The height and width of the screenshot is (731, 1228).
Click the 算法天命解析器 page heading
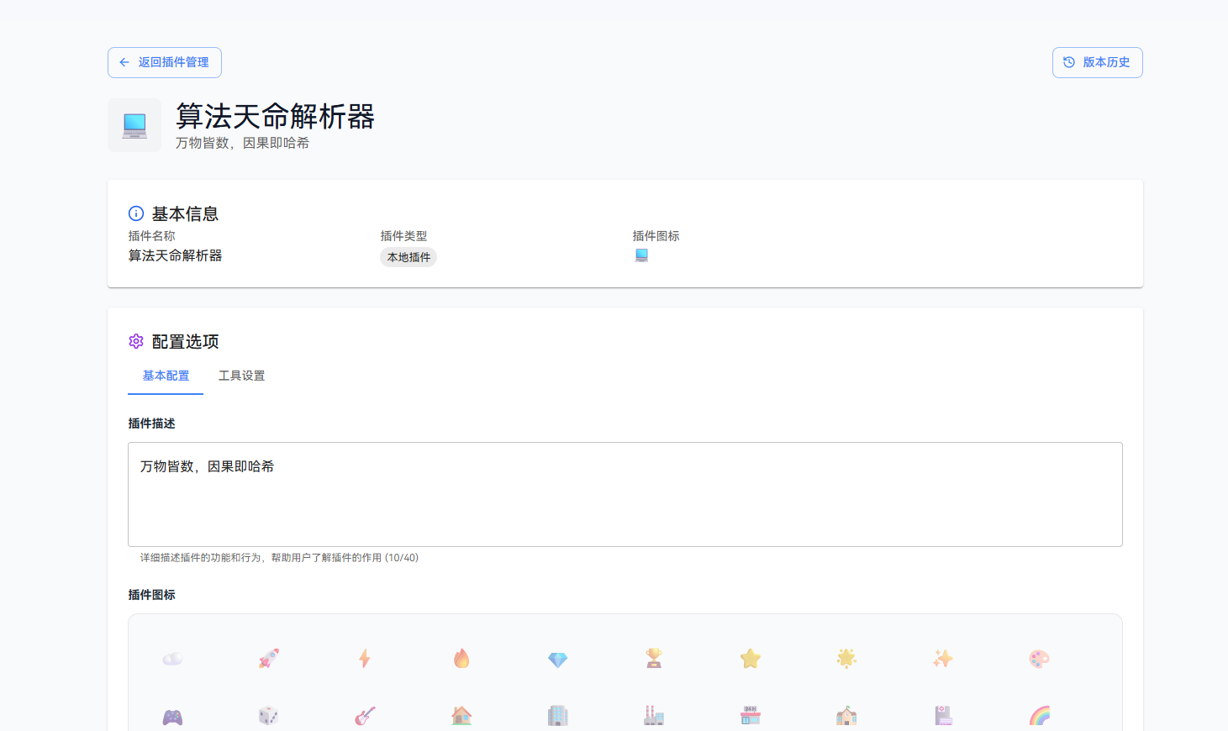[x=275, y=116]
